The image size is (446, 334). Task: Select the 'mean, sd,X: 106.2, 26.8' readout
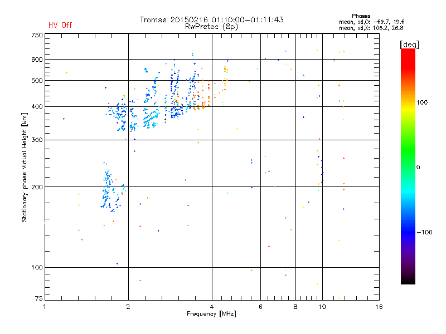371,28
